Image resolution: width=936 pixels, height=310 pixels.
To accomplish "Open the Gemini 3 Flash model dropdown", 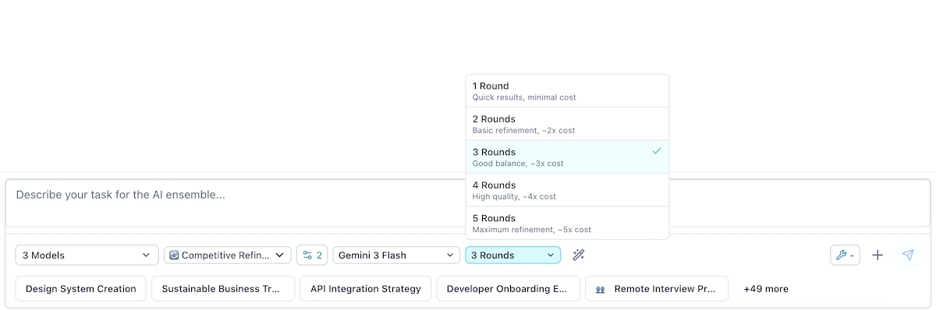I will tap(396, 255).
